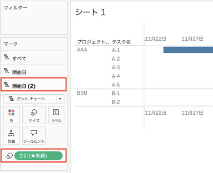The height and width of the screenshot is (173, 213).
Task: Click the Gantt icon beside すべて
Action: (6, 57)
